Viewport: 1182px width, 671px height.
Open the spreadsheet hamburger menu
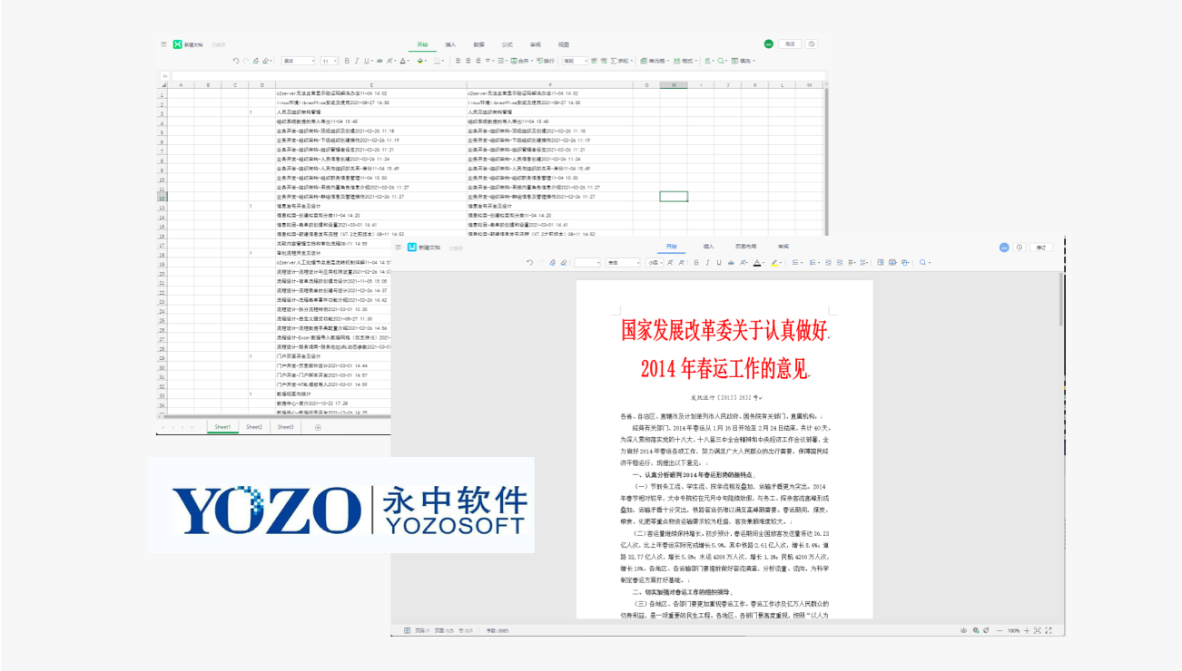coord(163,44)
